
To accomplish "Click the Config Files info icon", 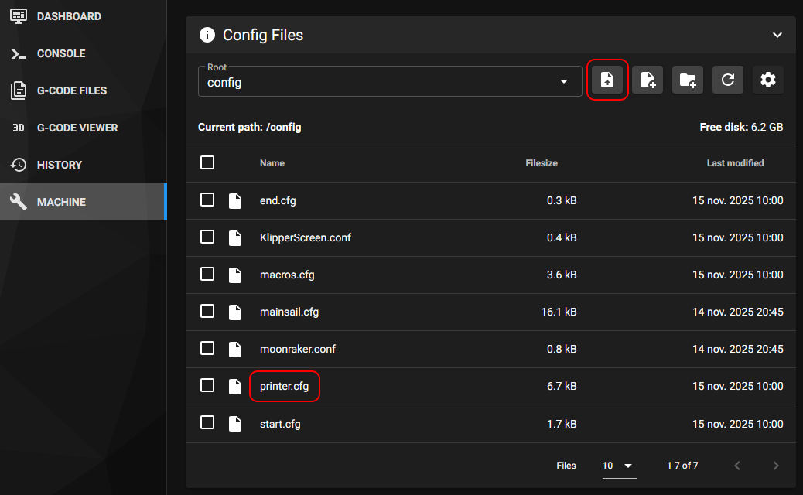I will [207, 35].
